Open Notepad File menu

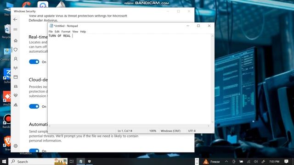point(51,32)
